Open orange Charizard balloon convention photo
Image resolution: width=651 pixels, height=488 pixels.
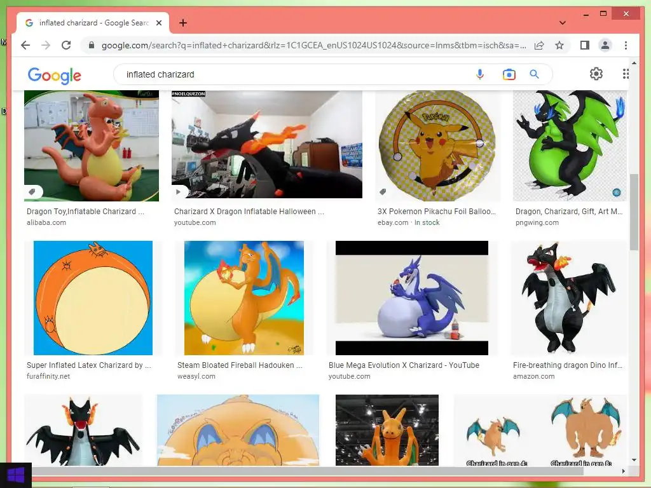[x=387, y=430]
